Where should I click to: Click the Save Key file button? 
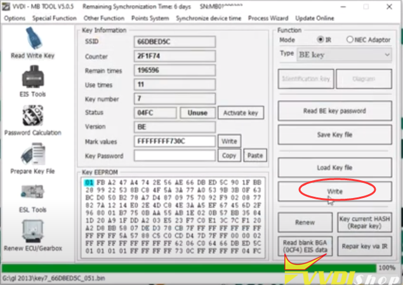[x=334, y=135]
